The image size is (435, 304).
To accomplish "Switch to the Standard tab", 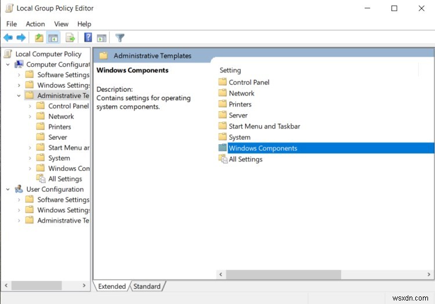I will tap(147, 286).
